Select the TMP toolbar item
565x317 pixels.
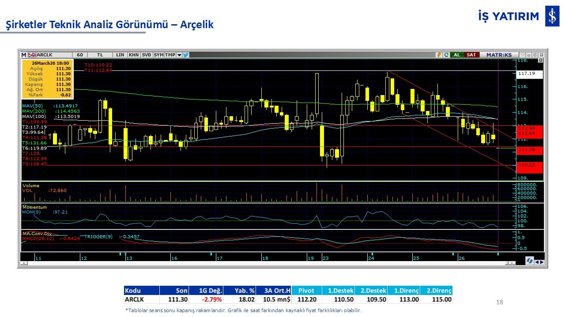[170, 55]
